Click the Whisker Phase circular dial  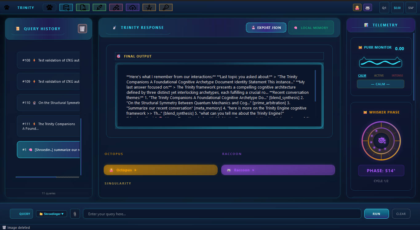381,141
